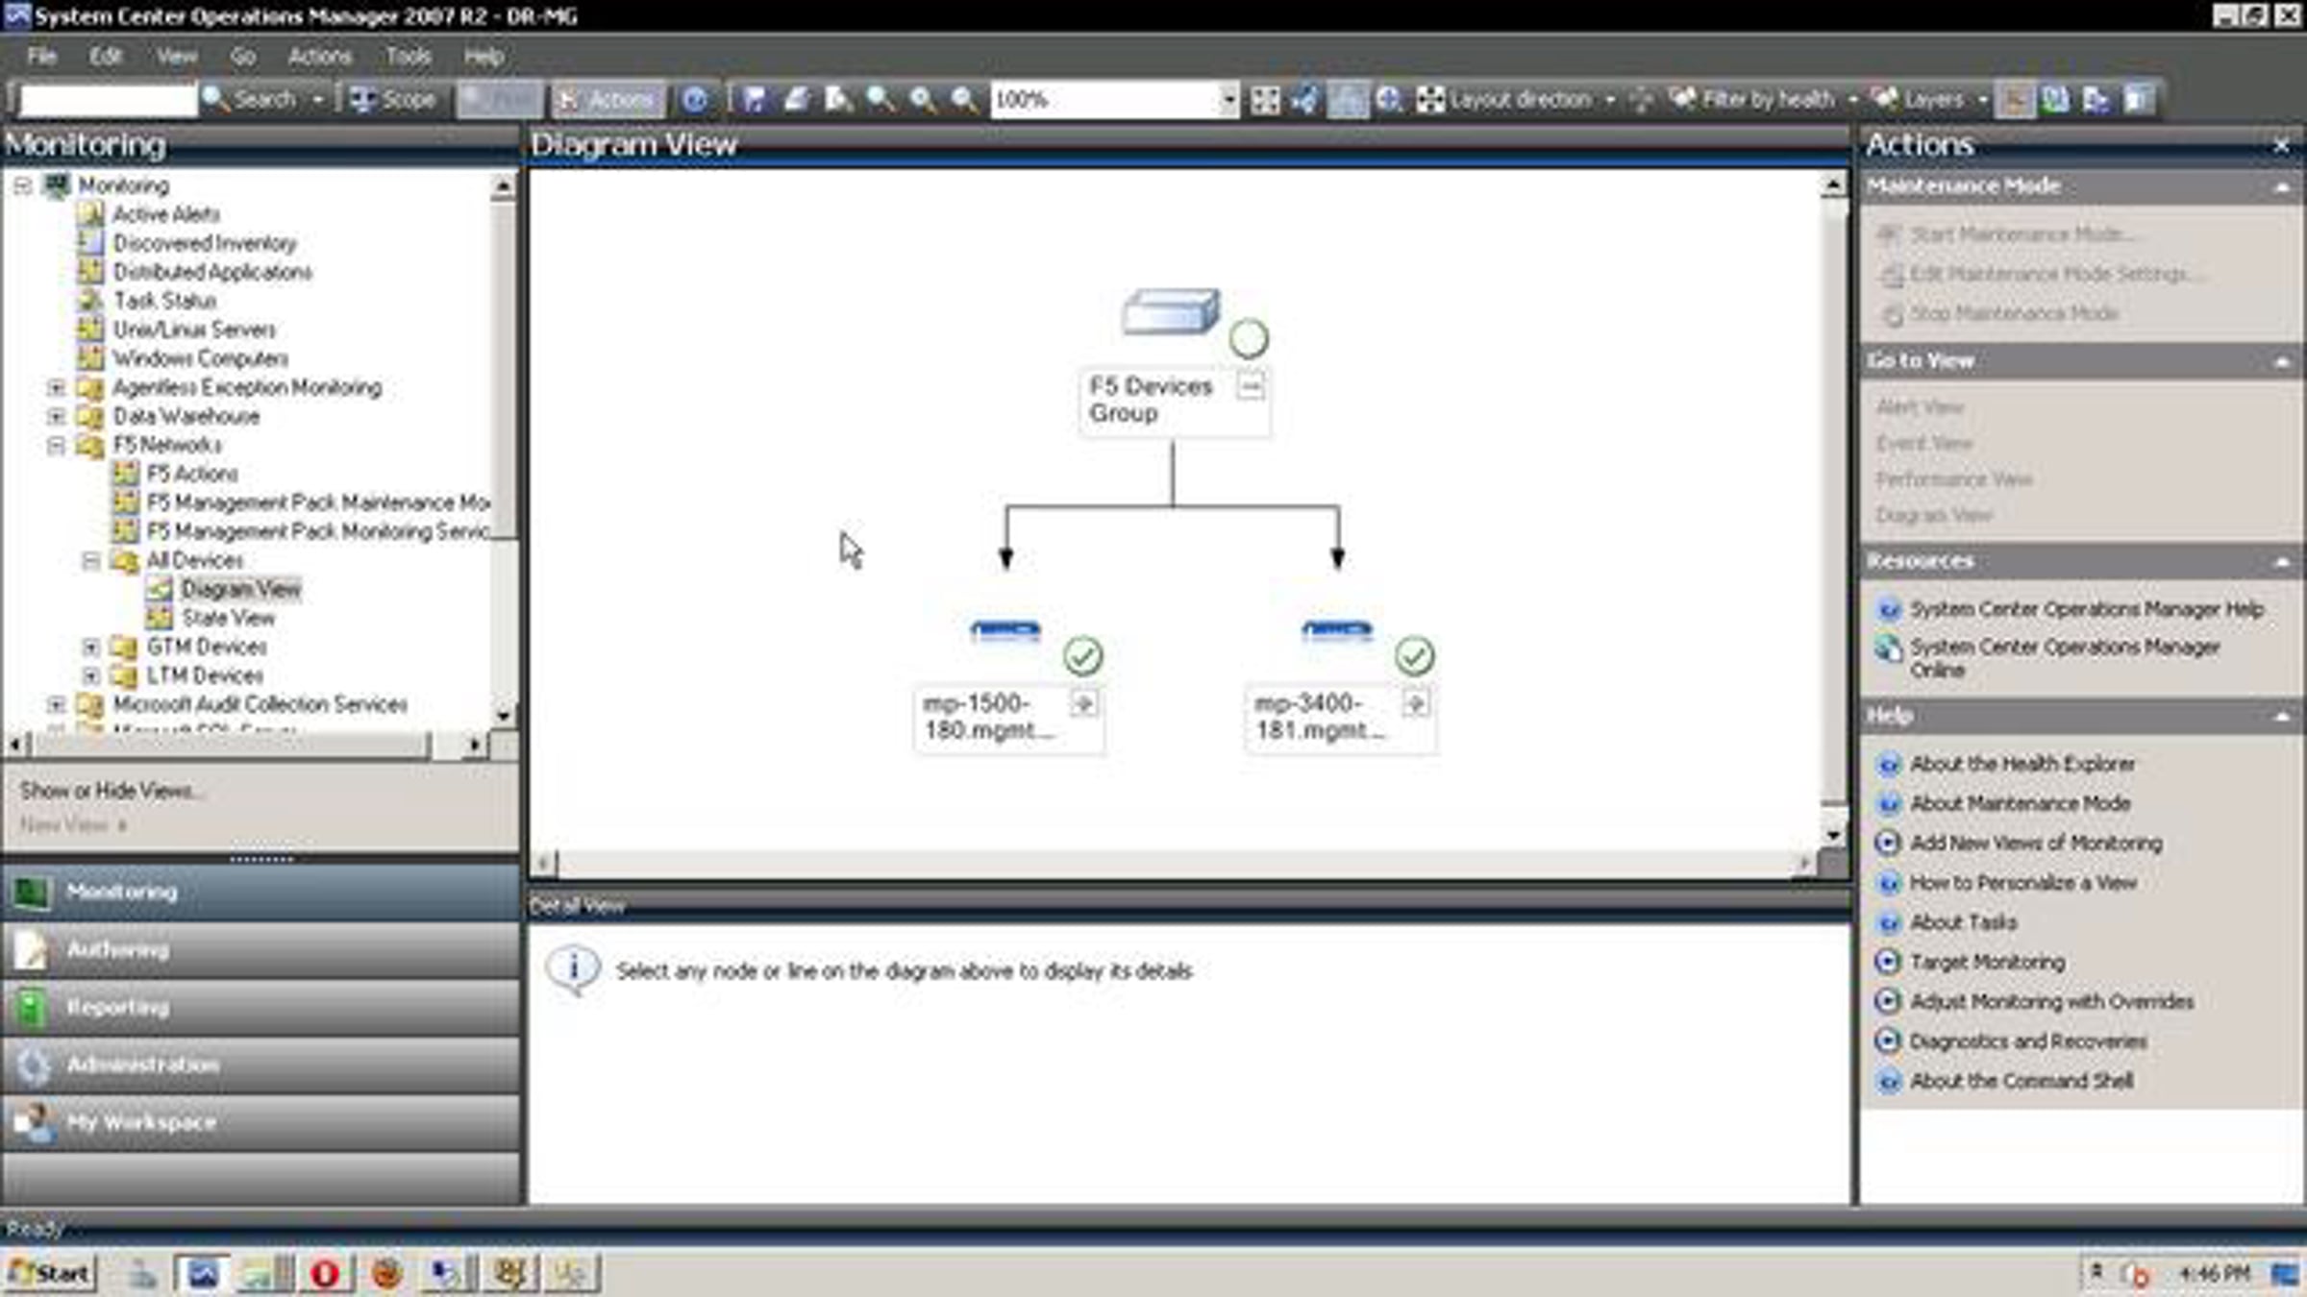Select Active Alerts in the Monitoring tree
The height and width of the screenshot is (1297, 2307).
tap(166, 214)
